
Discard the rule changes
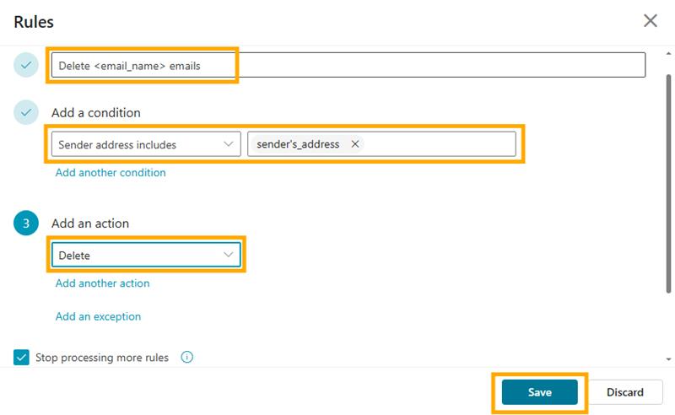[x=624, y=392]
